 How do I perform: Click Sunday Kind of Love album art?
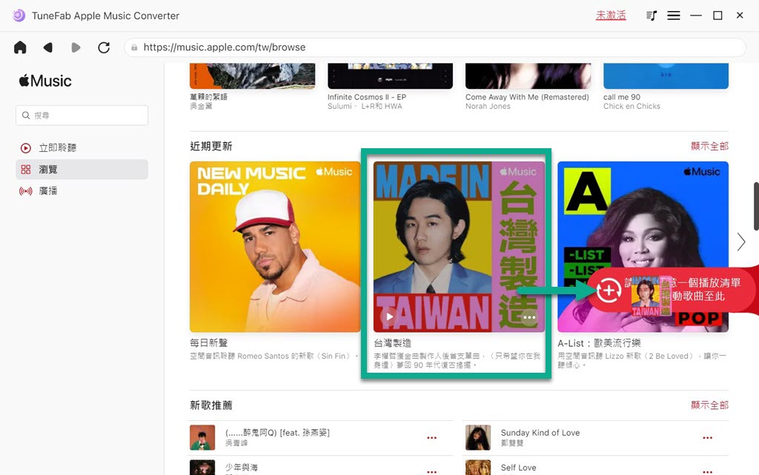point(478,437)
